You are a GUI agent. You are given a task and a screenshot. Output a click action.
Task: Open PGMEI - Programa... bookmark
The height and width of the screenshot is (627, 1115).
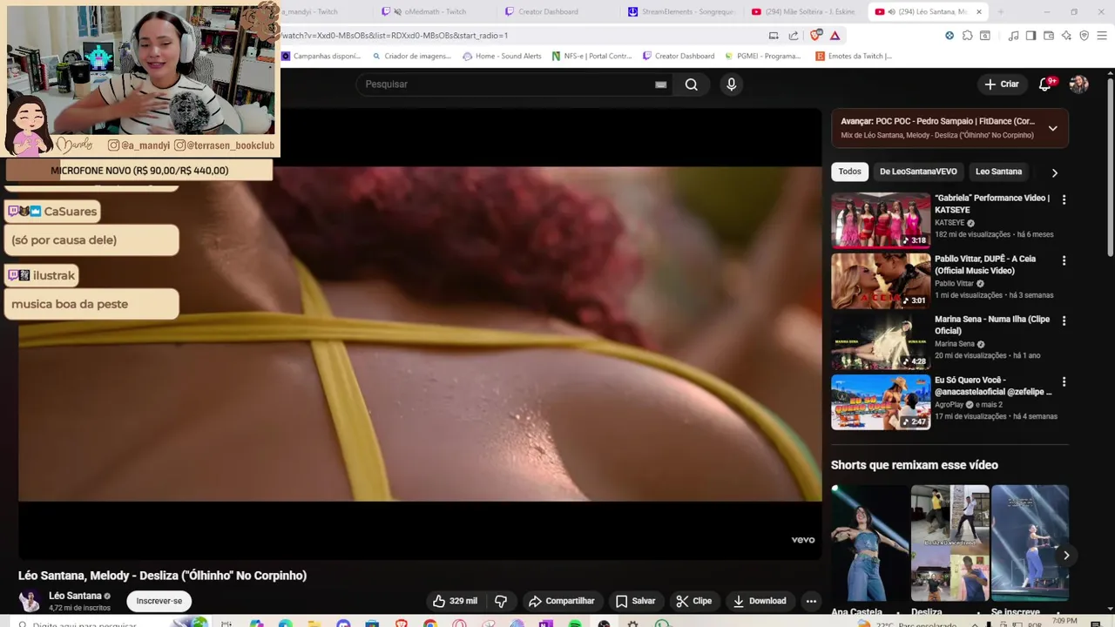[762, 56]
